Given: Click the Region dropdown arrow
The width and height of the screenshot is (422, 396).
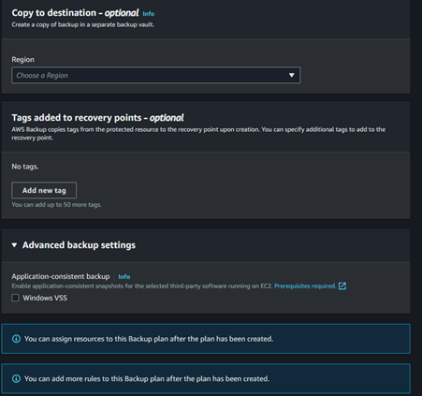Looking at the screenshot, I should click(x=291, y=75).
